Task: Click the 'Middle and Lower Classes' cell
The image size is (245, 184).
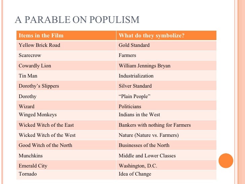Action: click(166, 155)
